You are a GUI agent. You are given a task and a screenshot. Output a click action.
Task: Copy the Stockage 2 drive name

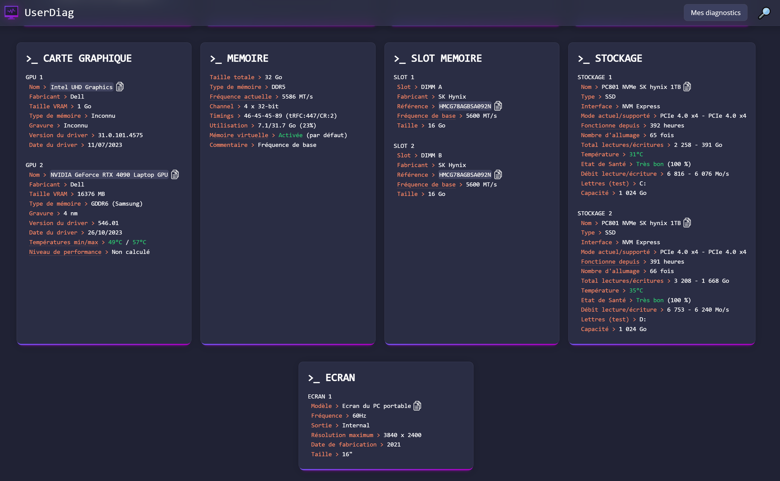[x=687, y=223]
